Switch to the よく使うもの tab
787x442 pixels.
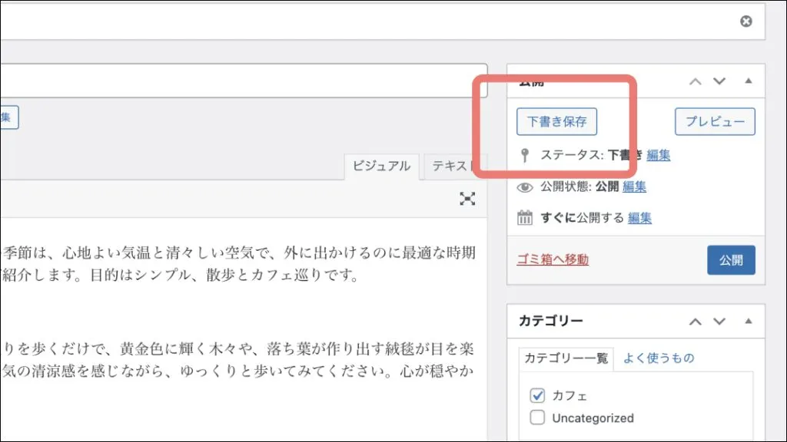[659, 358]
